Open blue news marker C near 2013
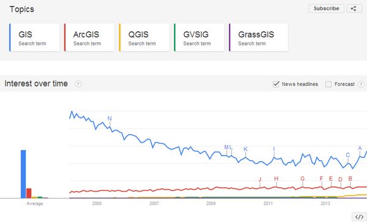 (x=348, y=155)
